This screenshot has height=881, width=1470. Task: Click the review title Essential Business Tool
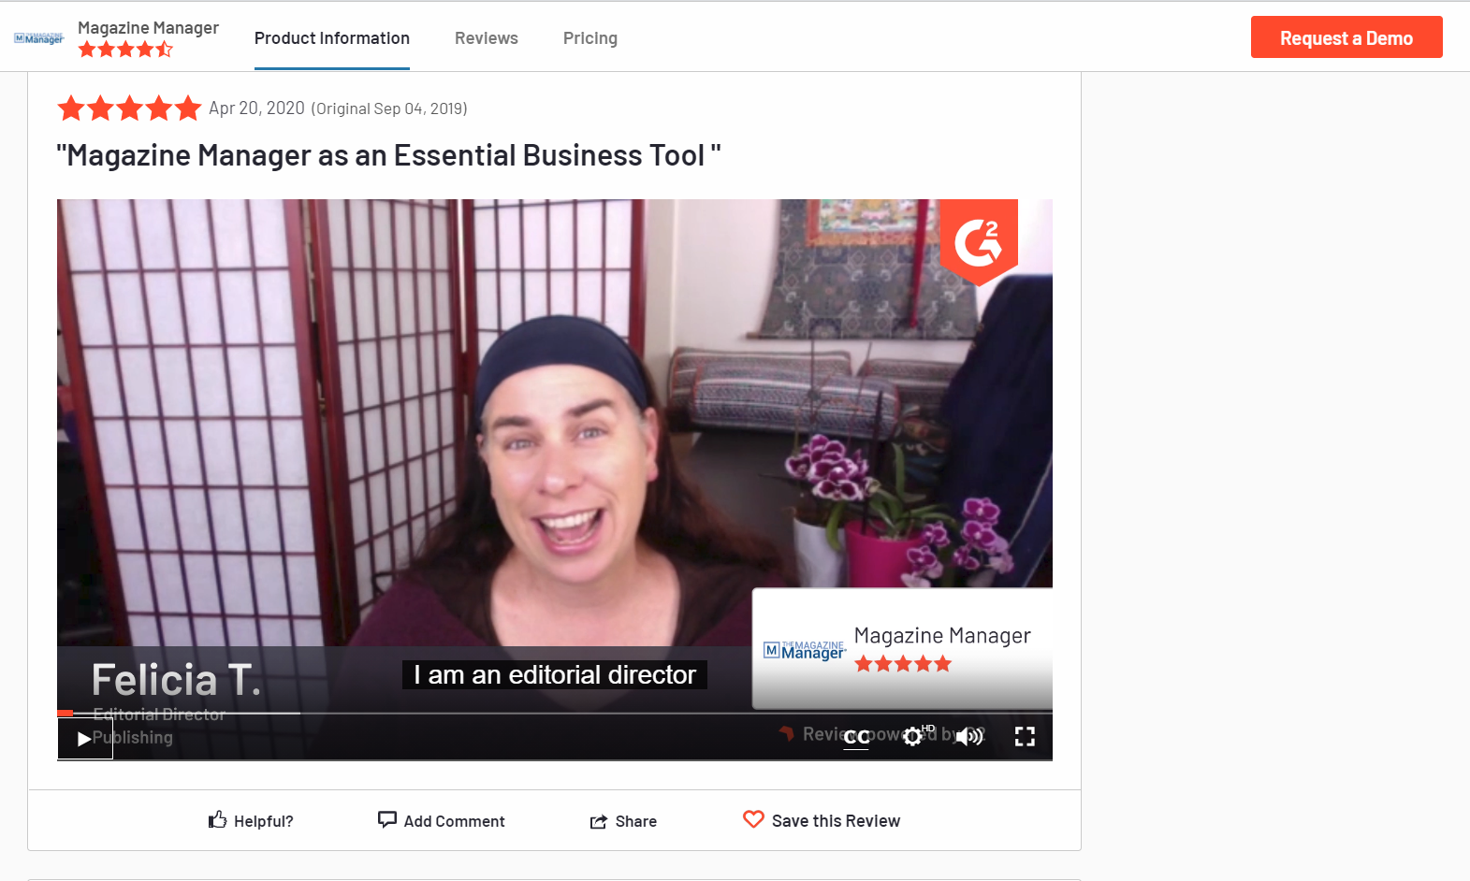388,155
